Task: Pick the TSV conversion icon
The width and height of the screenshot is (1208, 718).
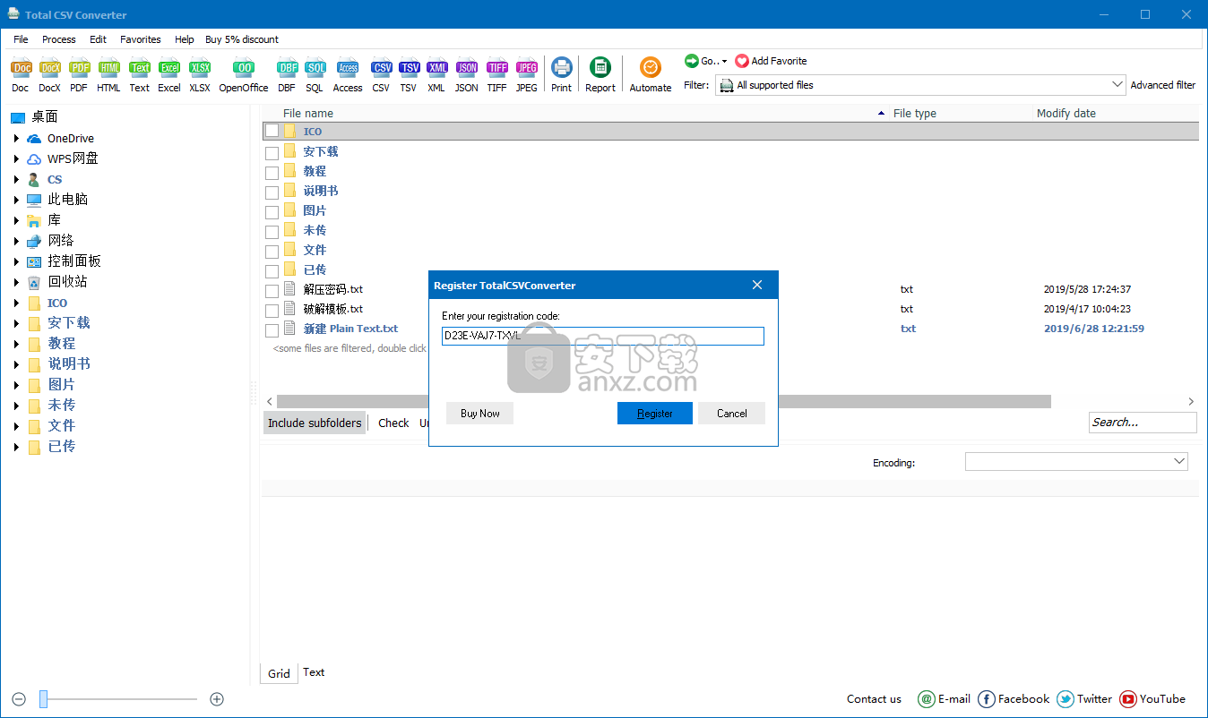Action: (409, 68)
